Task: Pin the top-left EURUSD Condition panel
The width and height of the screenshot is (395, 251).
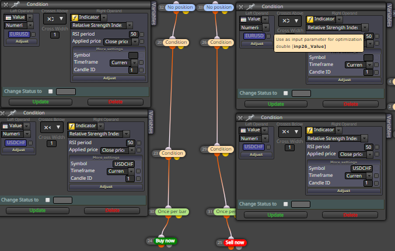Action: pyautogui.click(x=16, y=4)
